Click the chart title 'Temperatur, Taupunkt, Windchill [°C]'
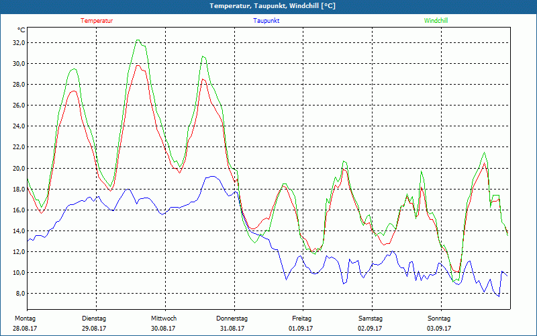Viewport: 537px width, 336px height. point(273,6)
